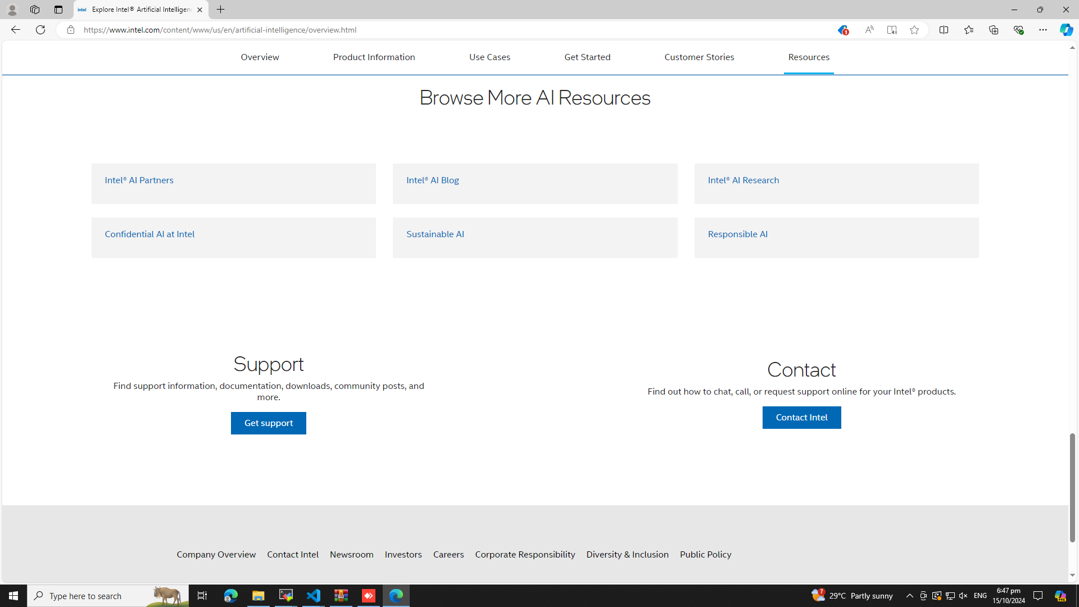Open Corporate Responsibility footer link
Image resolution: width=1079 pixels, height=607 pixels.
click(x=525, y=554)
